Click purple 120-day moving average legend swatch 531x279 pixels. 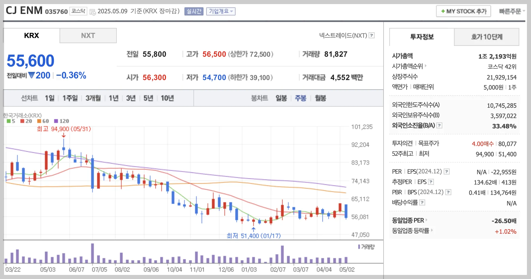point(56,121)
